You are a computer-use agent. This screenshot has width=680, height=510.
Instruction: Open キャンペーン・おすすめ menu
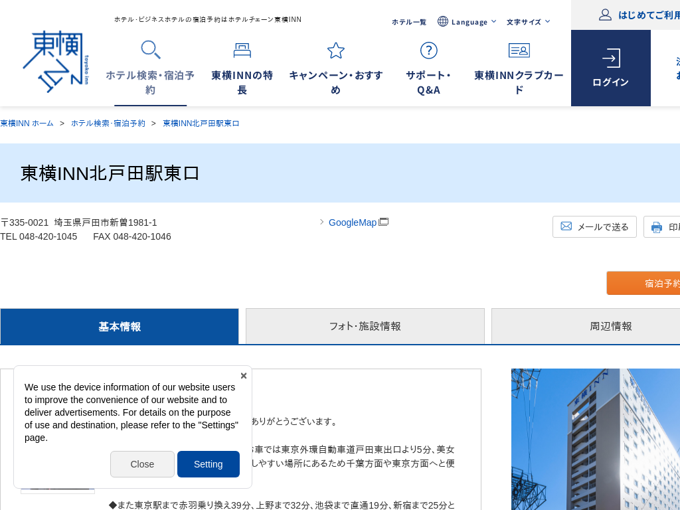click(x=335, y=68)
